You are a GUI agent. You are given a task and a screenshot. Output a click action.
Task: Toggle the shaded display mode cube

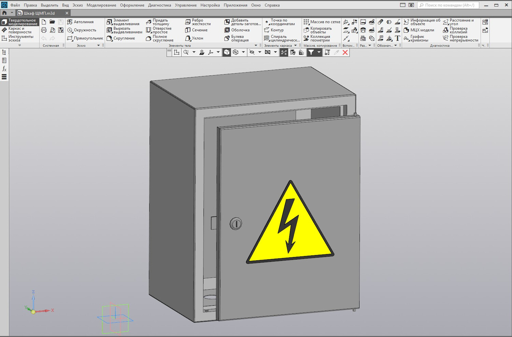point(227,52)
